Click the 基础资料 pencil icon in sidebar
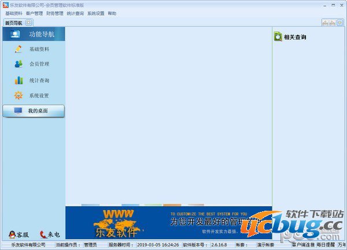Viewport: 347px width, 250px height. click(19, 49)
